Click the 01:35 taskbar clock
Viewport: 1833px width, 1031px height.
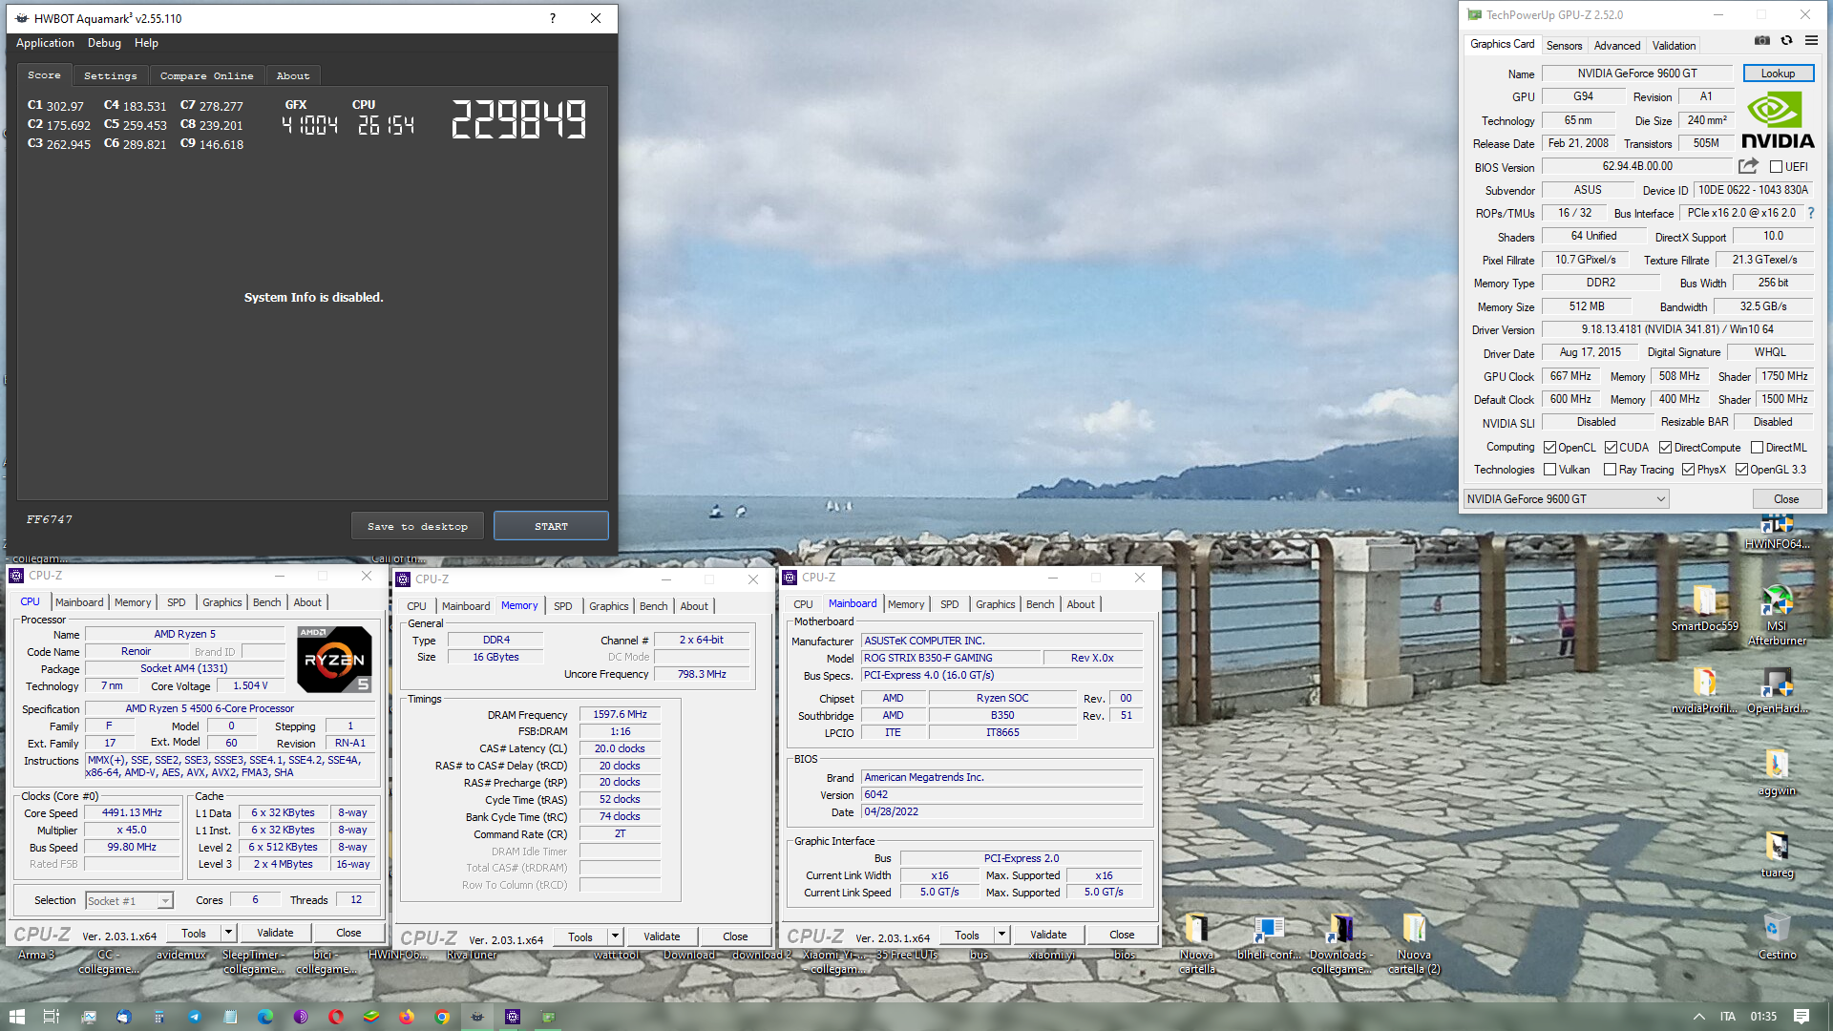point(1763,1017)
